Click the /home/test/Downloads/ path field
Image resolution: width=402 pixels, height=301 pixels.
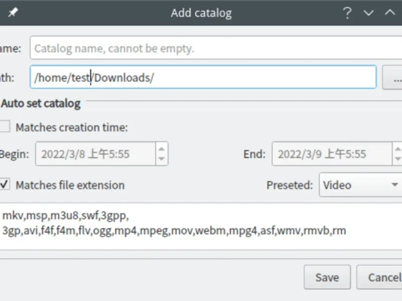point(203,77)
